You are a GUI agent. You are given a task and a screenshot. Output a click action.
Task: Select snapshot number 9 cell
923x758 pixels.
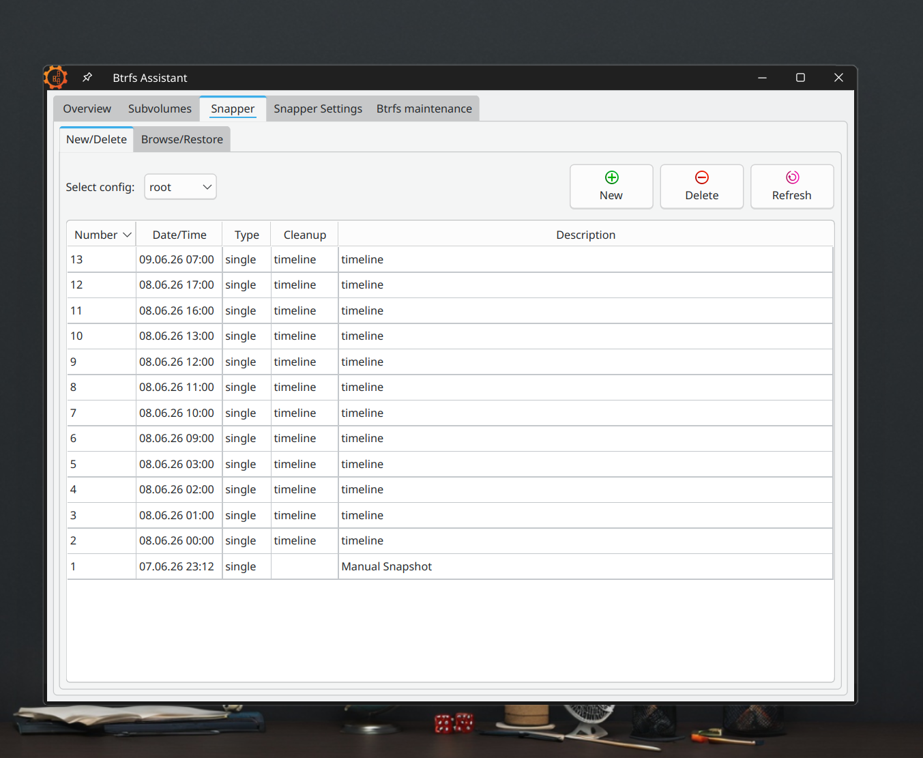[102, 362]
